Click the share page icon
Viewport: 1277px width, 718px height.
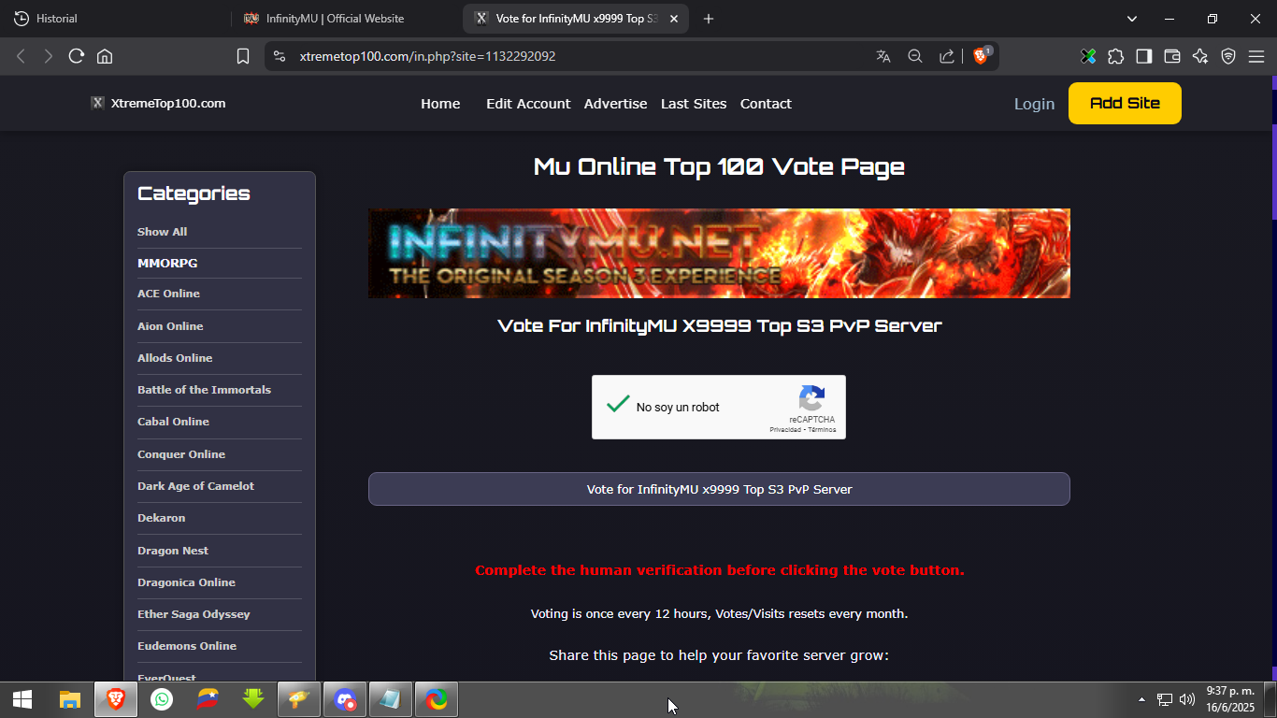[947, 56]
